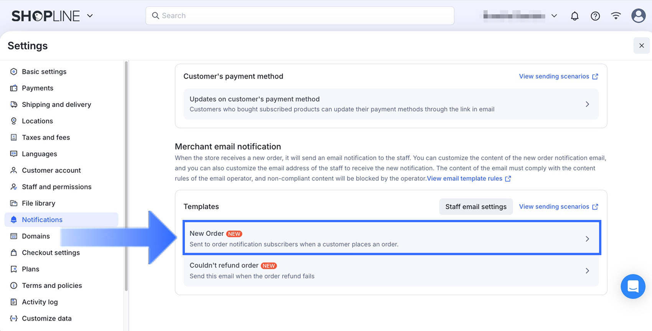Click inside the top Search field
652x331 pixels.
[300, 16]
